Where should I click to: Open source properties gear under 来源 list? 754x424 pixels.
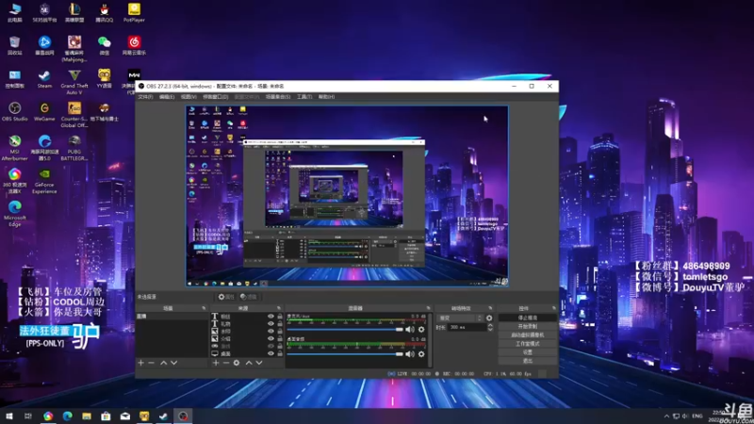(237, 363)
